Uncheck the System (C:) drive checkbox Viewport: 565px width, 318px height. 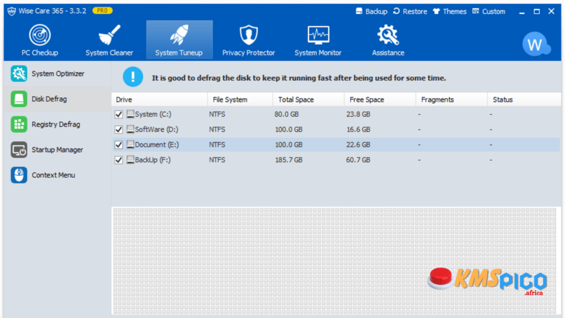point(119,114)
